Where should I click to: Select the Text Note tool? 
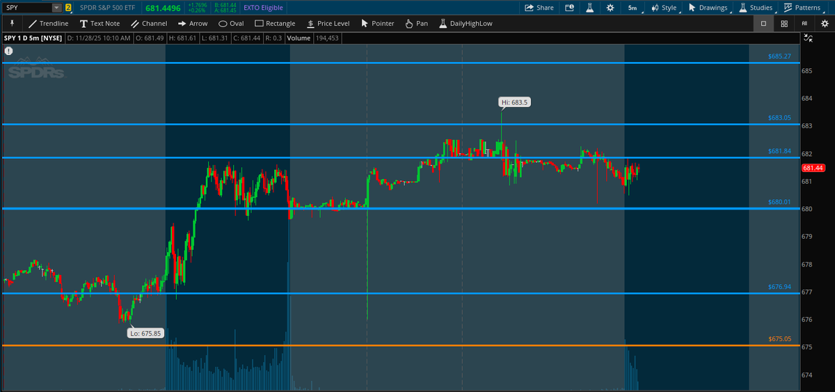(100, 23)
